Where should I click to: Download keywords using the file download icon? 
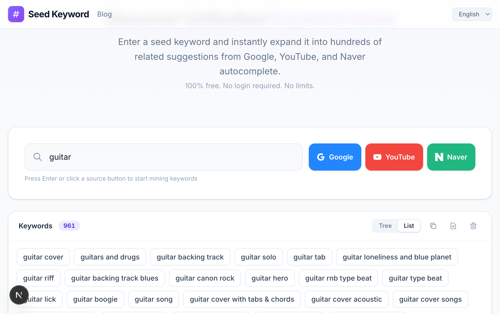[x=453, y=226]
